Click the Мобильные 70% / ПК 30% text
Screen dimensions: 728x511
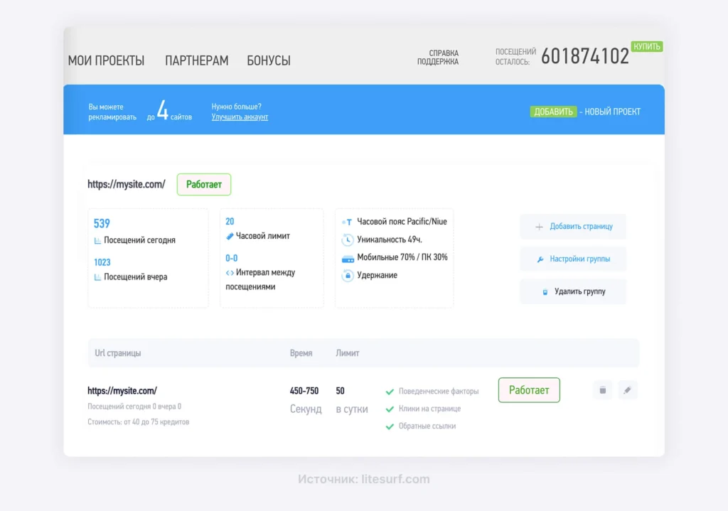(402, 257)
